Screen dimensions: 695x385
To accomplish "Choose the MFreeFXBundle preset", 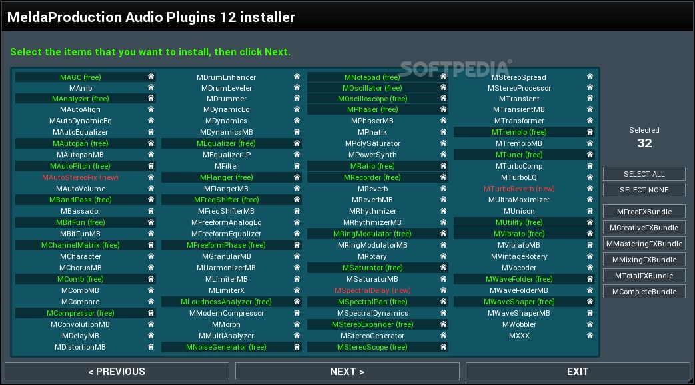I will [x=644, y=212].
